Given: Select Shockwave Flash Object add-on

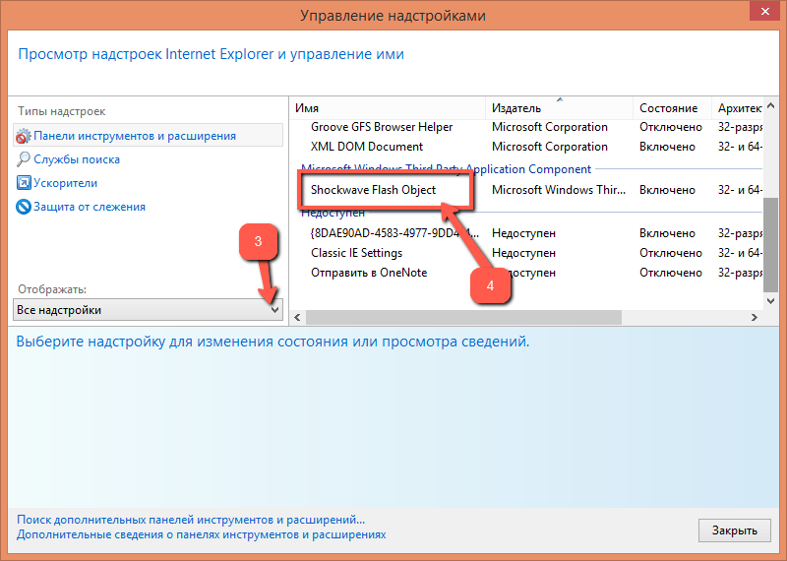Looking at the screenshot, I should (x=527, y=190).
